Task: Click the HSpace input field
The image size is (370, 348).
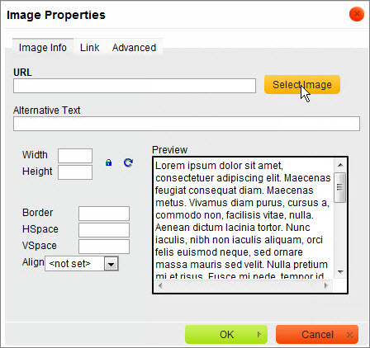Action: click(104, 230)
